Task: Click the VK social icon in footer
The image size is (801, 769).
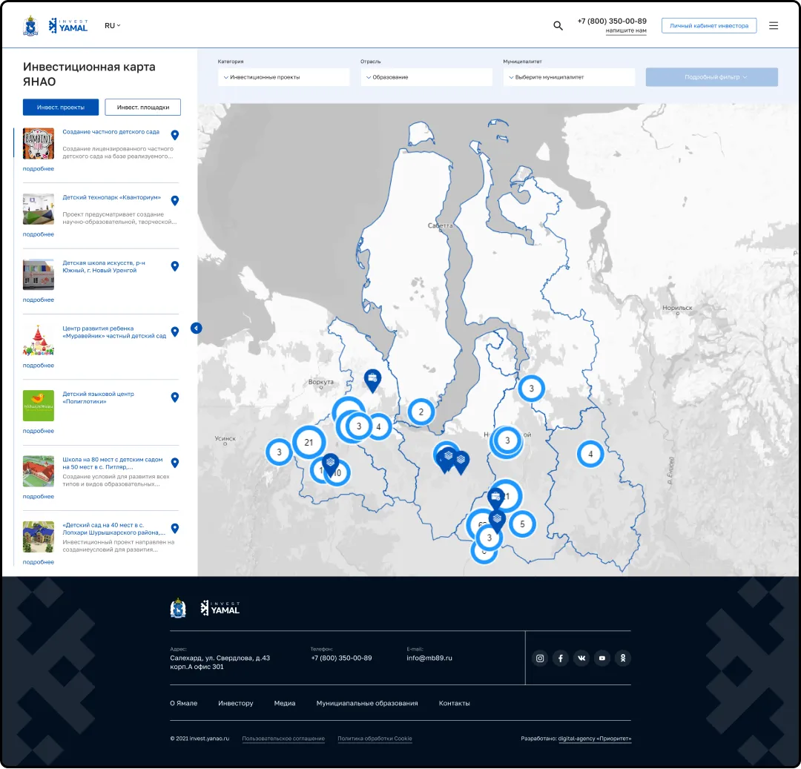Action: [581, 658]
